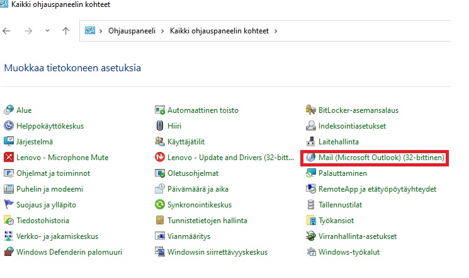Open the Alue globe icon
This screenshot has width=469, height=278.
(x=9, y=110)
